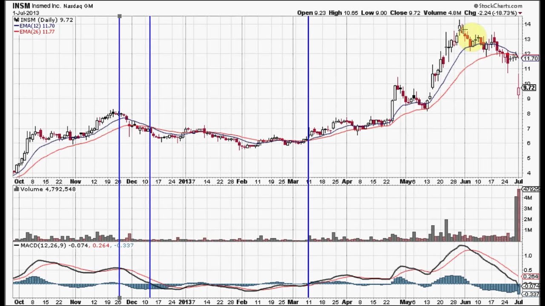This screenshot has height=306, width=545.
Task: Click the 1-Jul-2013 date label
Action: point(26,13)
